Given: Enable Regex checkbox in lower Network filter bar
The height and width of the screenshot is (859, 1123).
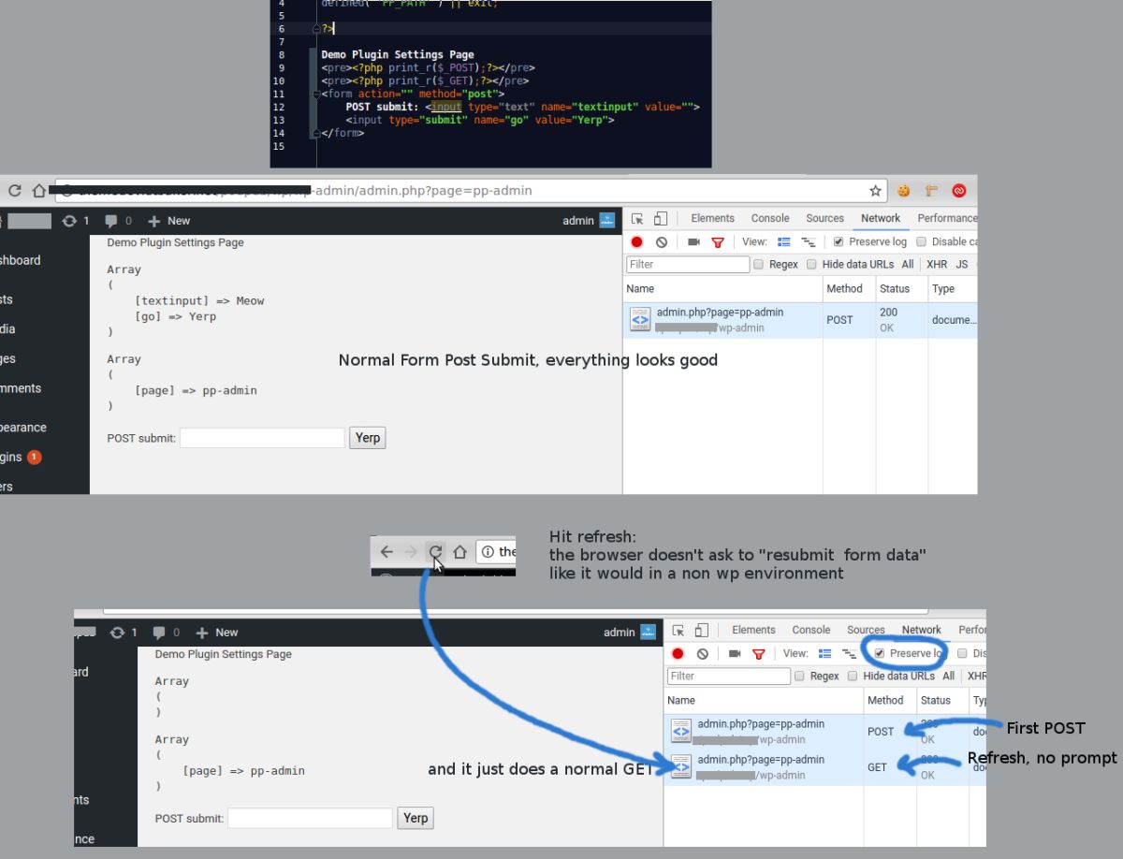Looking at the screenshot, I should [800, 676].
